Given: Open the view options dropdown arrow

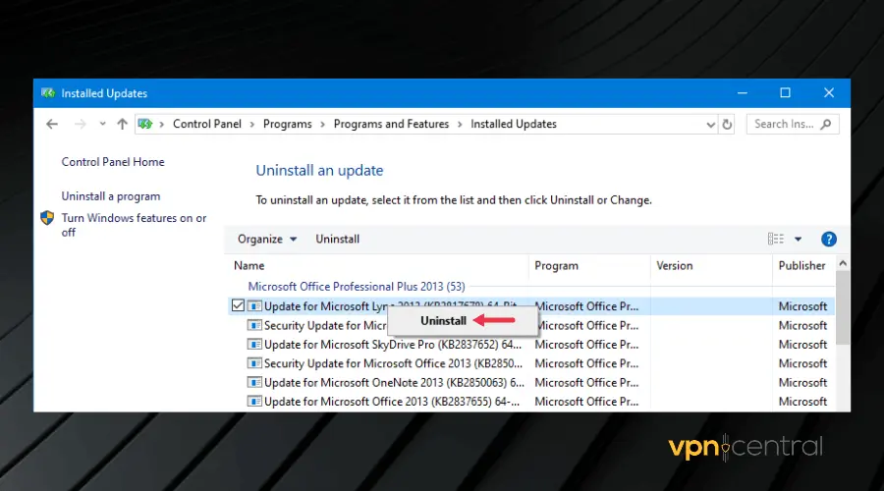Looking at the screenshot, I should point(798,239).
